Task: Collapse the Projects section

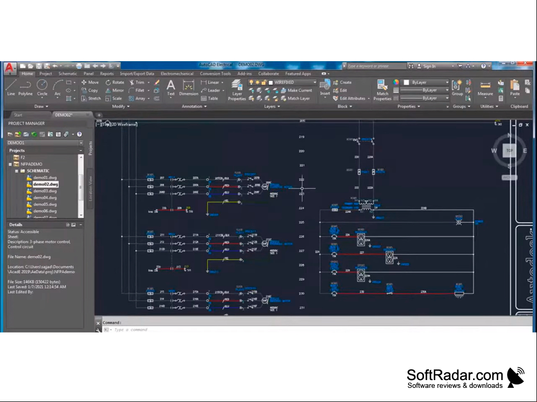Action: tap(81, 151)
